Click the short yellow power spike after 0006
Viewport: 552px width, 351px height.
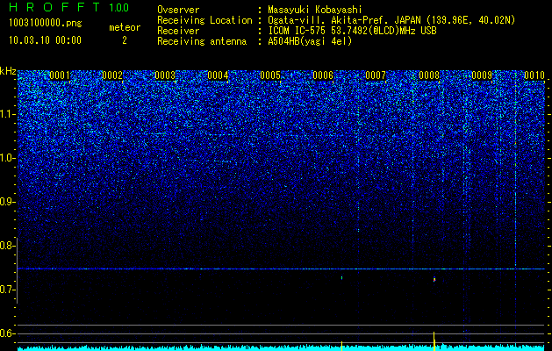click(x=342, y=346)
